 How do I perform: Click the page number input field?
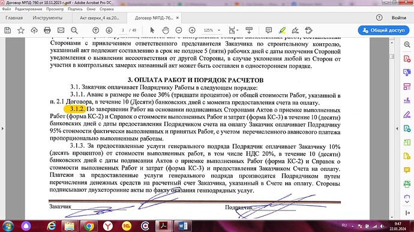[123, 31]
